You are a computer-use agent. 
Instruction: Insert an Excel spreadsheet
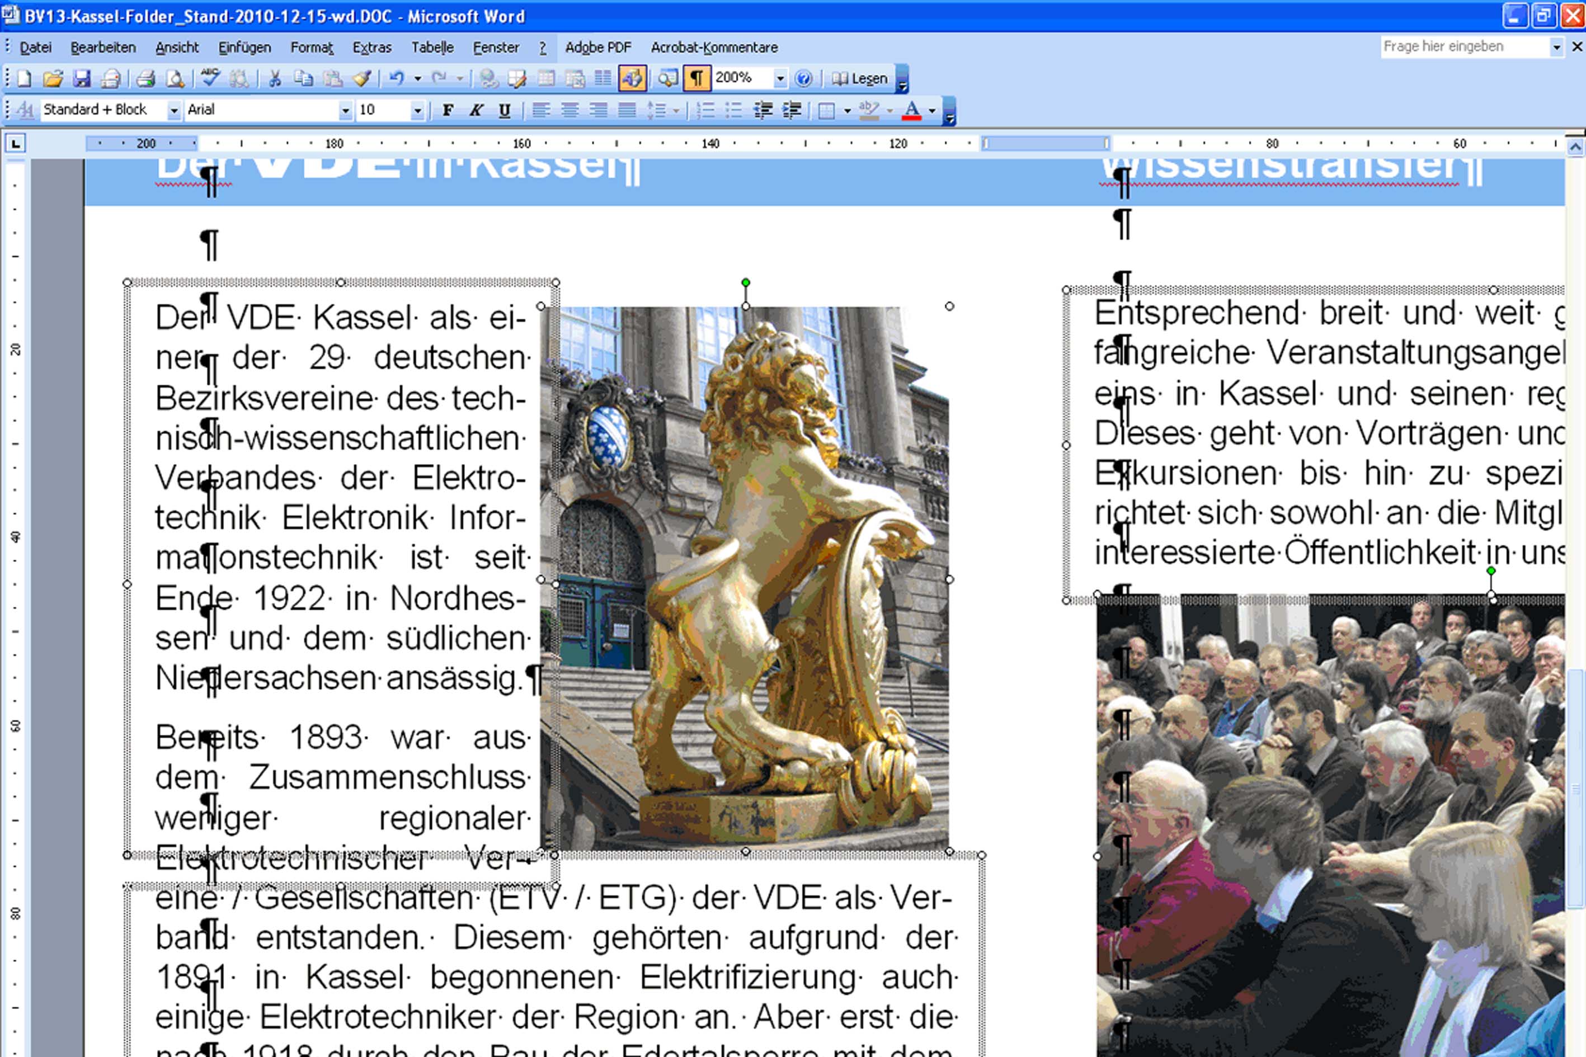[x=575, y=79]
